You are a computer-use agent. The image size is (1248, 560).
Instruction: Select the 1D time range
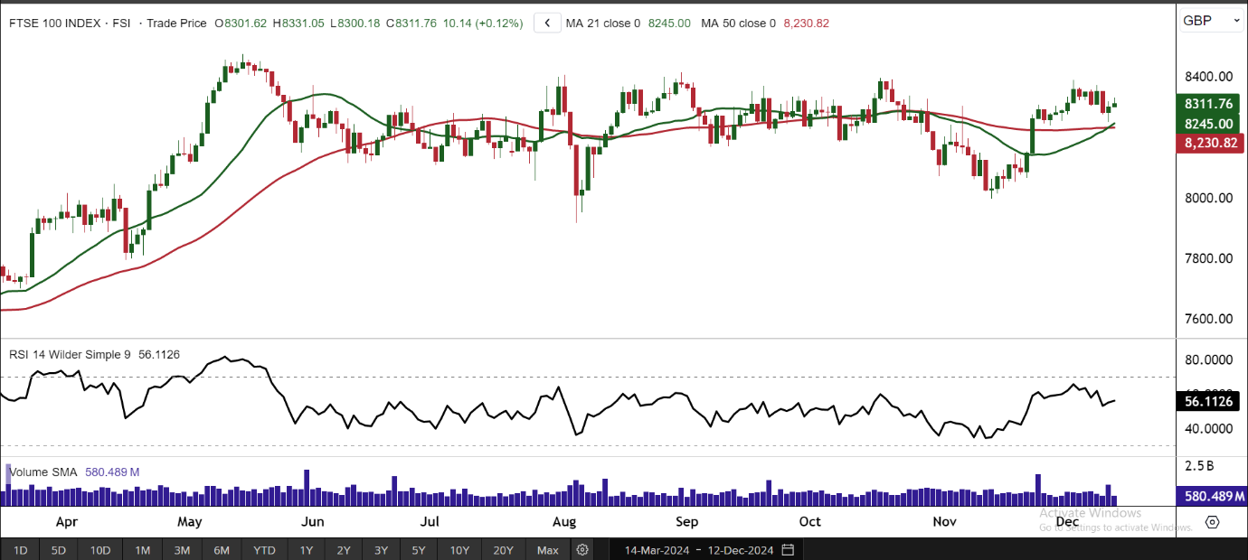coord(21,550)
